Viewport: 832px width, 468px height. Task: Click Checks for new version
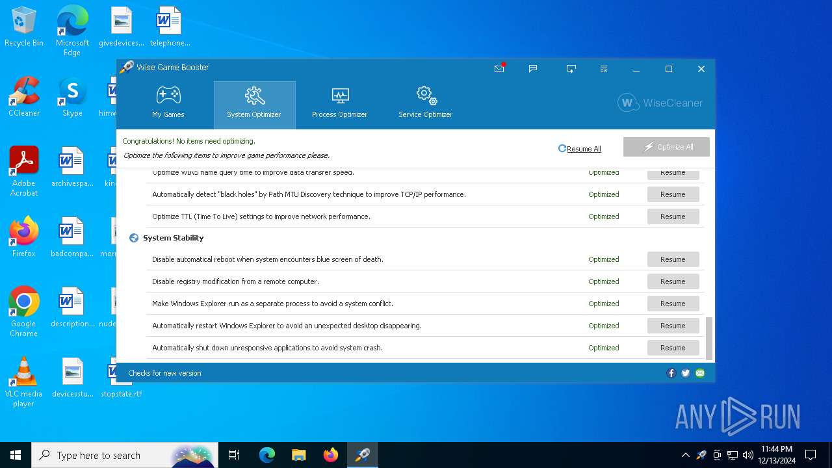(x=164, y=373)
